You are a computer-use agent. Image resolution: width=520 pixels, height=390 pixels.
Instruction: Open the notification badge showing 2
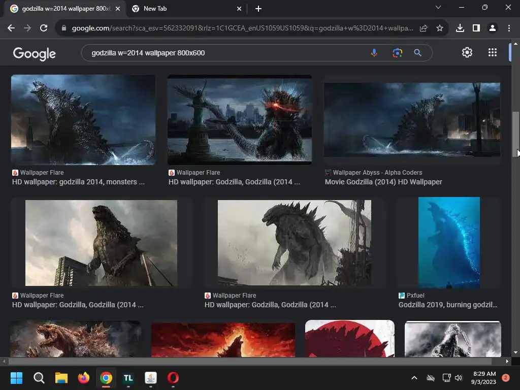click(506, 378)
